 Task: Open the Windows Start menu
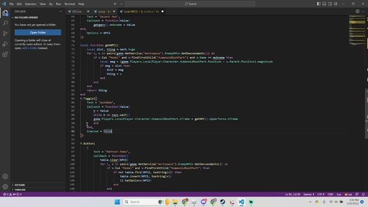[x=117, y=202]
